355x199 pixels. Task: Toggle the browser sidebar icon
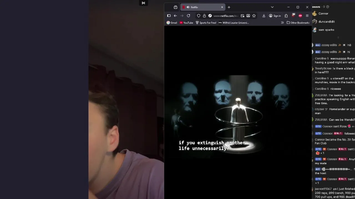pyautogui.click(x=169, y=16)
